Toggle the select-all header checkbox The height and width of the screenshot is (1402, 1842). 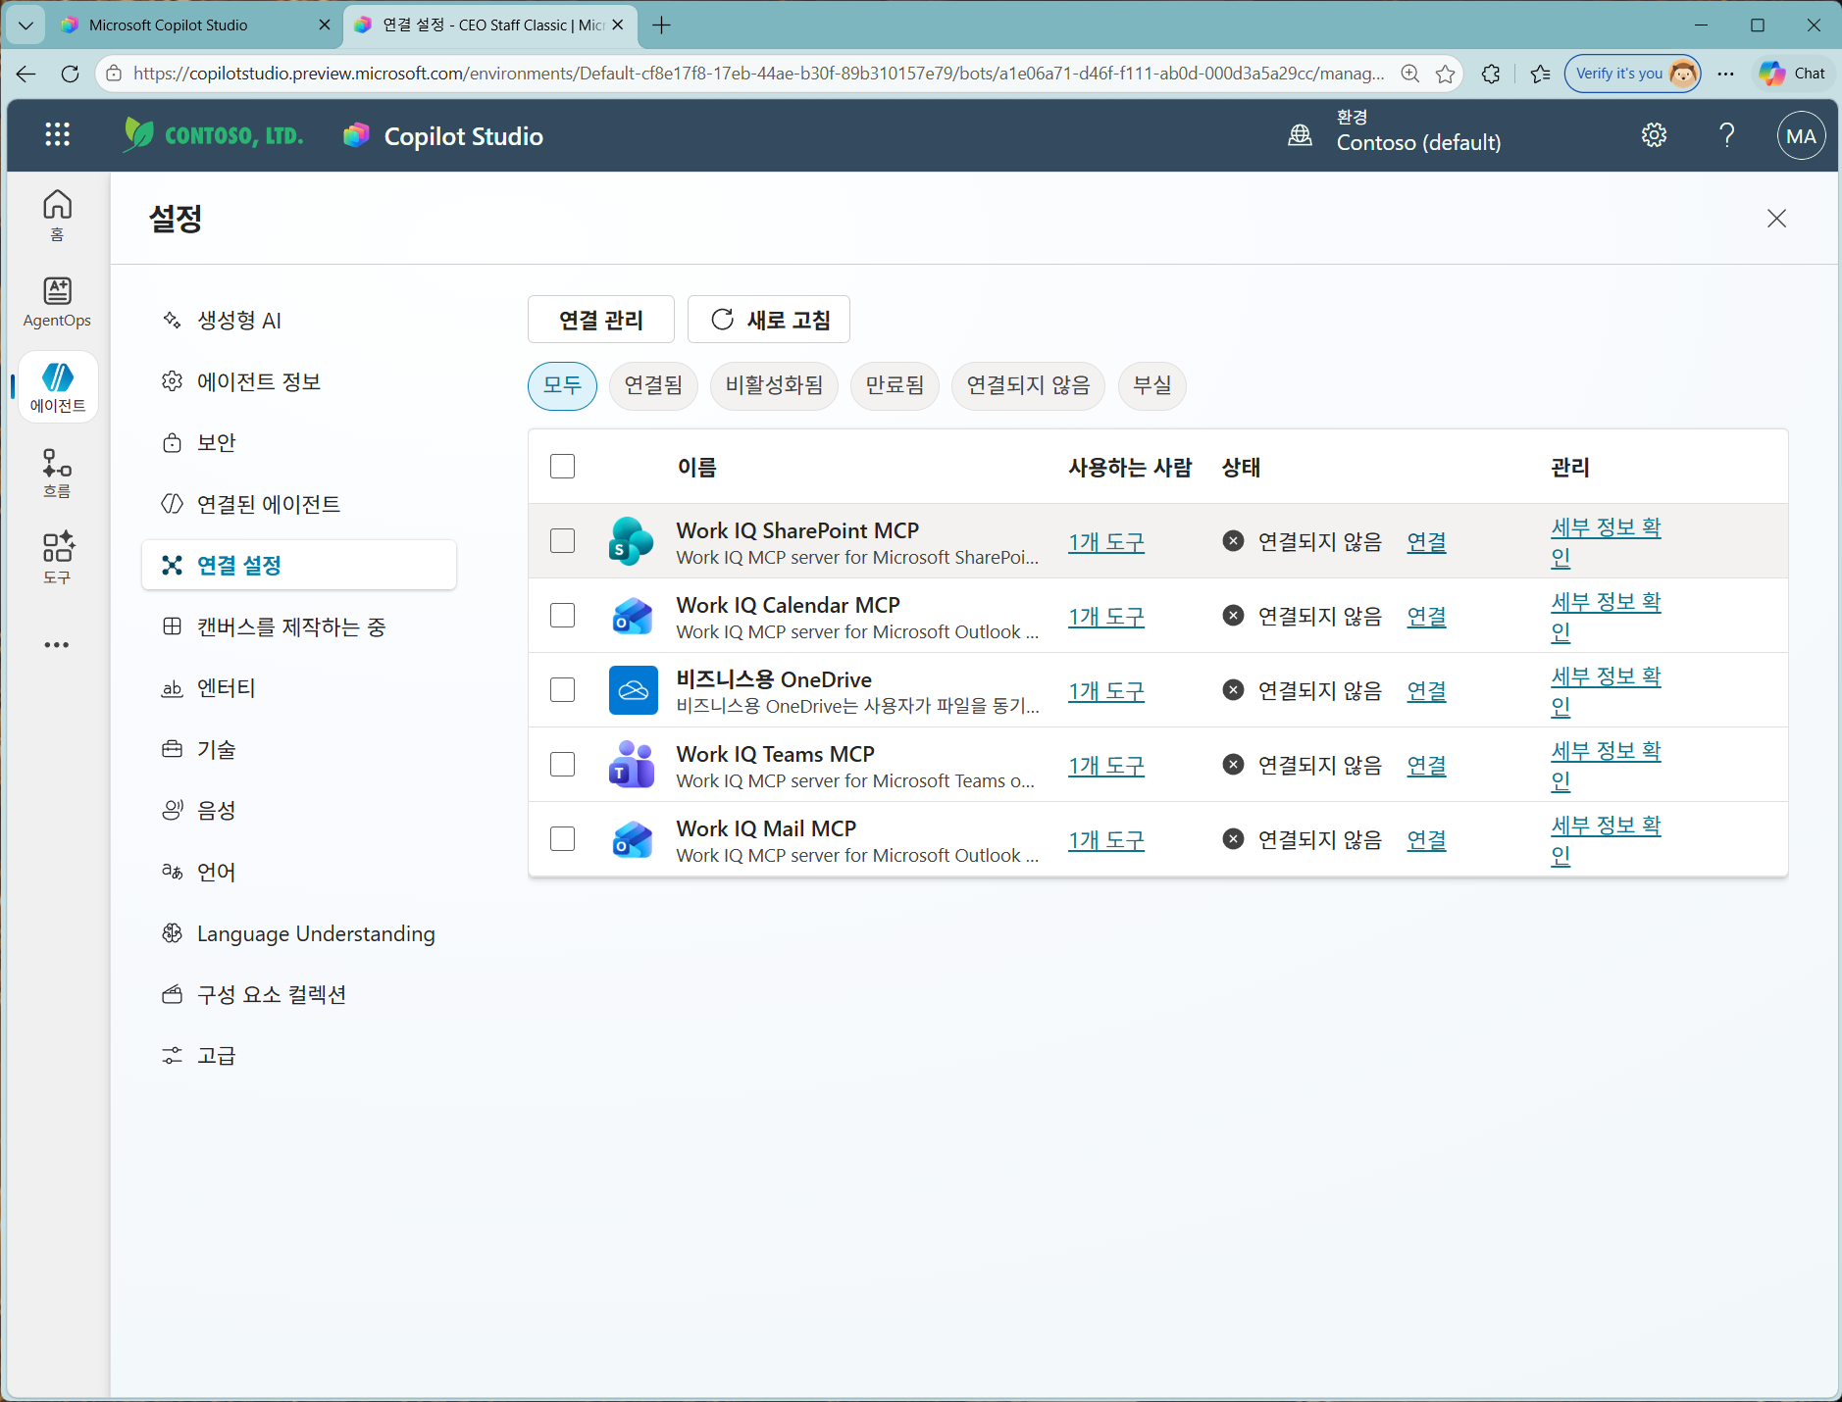coord(563,467)
